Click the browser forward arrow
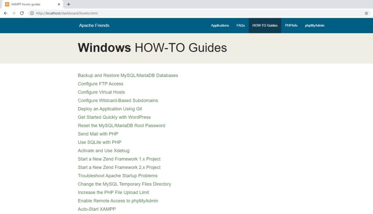373x214 pixels. 13,13
